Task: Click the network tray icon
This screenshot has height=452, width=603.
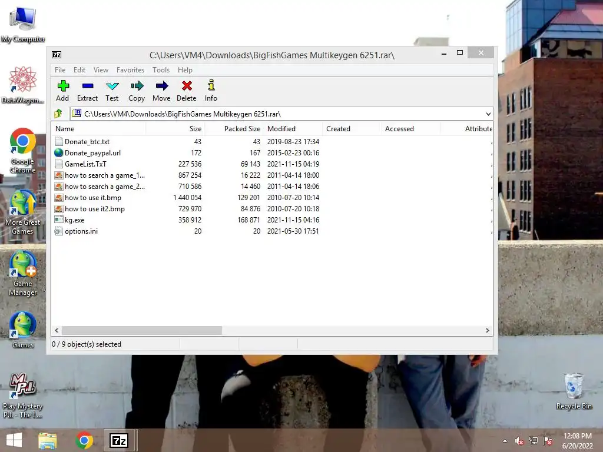Action: pos(534,441)
